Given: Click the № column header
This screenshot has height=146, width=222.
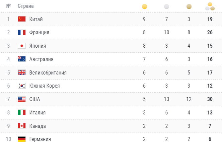Looking at the screenshot, I should (8, 6).
